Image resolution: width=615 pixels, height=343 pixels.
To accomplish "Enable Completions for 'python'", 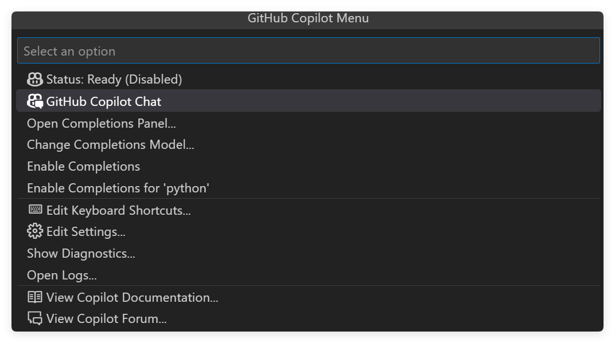I will coord(118,188).
